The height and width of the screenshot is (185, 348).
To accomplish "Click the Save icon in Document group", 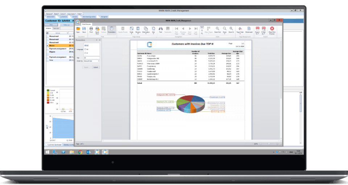I will tap(84, 30).
